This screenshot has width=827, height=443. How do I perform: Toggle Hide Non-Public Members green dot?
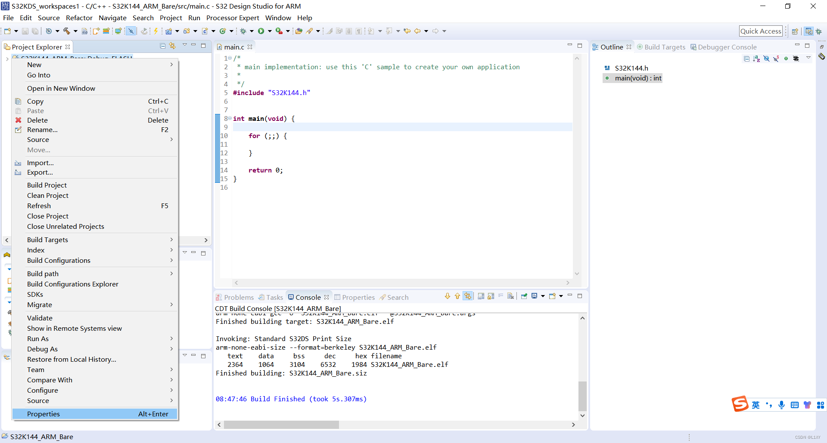(x=786, y=58)
